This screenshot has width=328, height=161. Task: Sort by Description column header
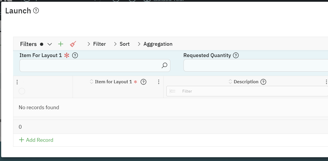pos(246,82)
